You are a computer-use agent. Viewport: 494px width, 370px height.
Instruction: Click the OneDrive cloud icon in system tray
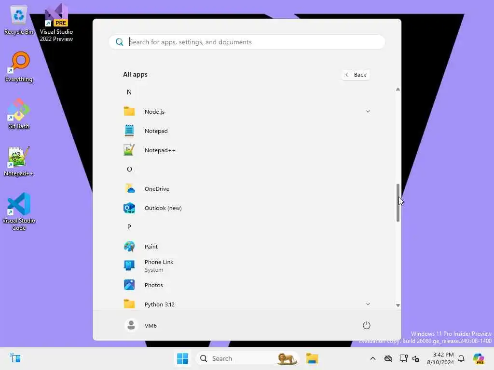click(388, 358)
